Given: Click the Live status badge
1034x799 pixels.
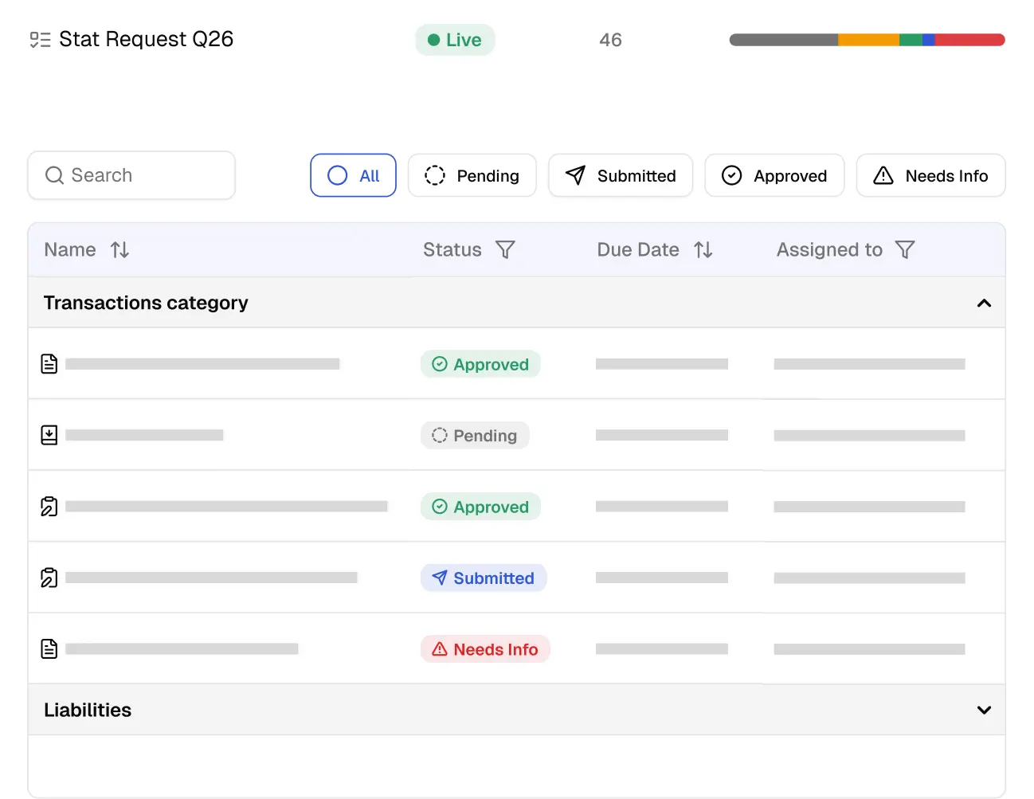Looking at the screenshot, I should click(x=454, y=39).
